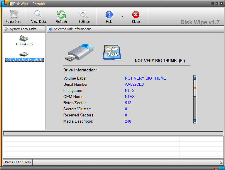The image size is (225, 170).
Task: Click the window resize grip icon
Action: coord(221,163)
